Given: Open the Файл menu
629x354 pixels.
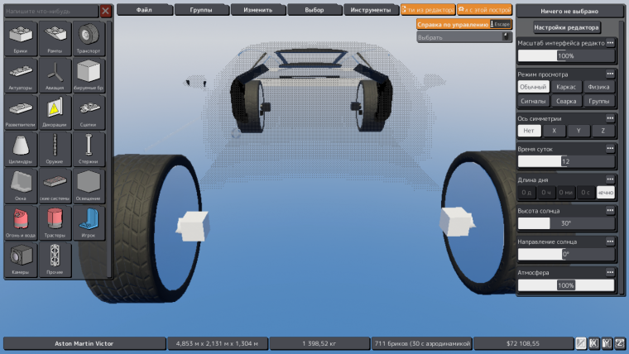Looking at the screenshot, I should (144, 10).
